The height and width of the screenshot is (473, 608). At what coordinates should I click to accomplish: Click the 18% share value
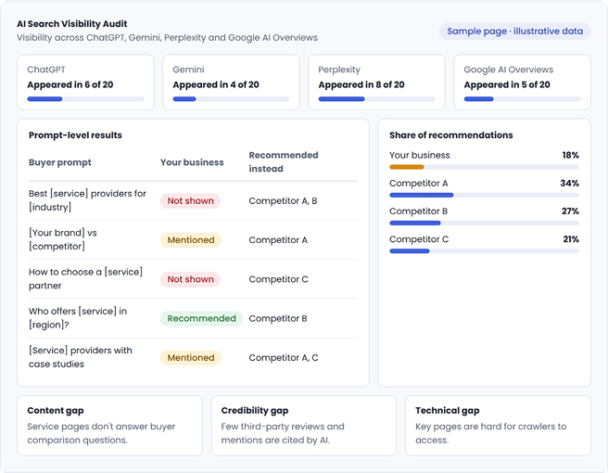coord(570,155)
